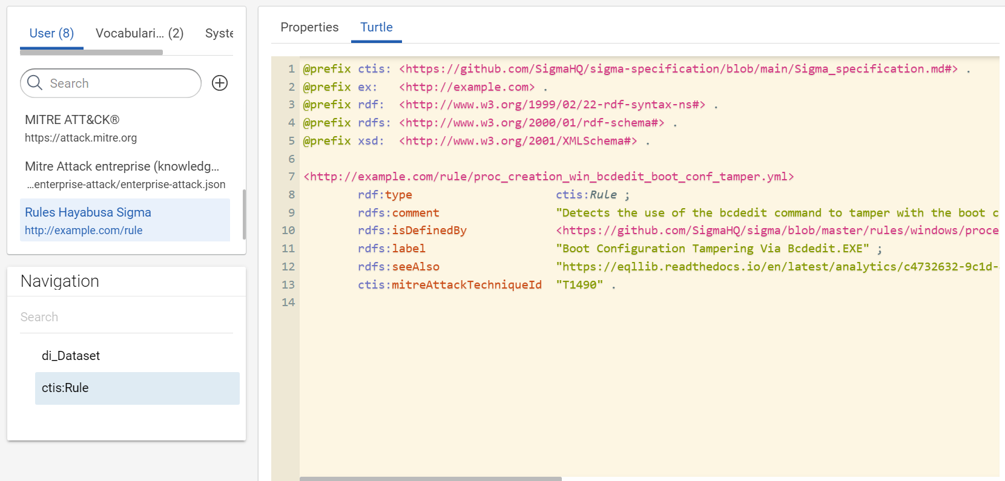
Task: Focus the dataset Search field
Action: point(121,83)
